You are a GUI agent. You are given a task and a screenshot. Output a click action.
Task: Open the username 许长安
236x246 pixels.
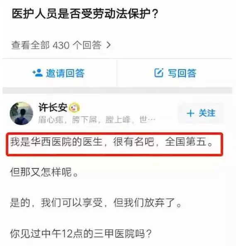click(53, 107)
